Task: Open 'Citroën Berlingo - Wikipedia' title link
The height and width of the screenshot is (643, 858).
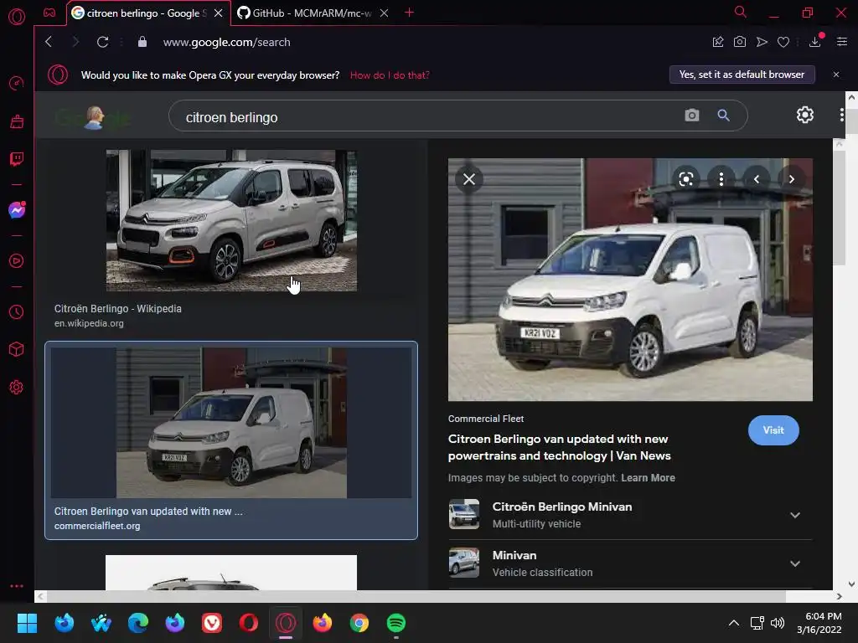Action: pos(117,308)
